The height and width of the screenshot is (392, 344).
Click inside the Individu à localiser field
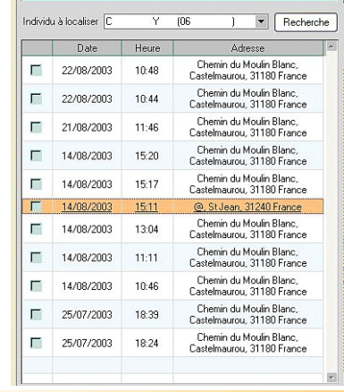coord(180,21)
